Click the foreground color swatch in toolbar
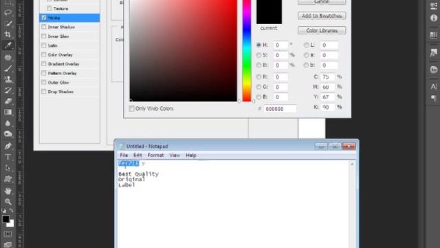Viewport: 440px width, 248px height. click(5, 219)
